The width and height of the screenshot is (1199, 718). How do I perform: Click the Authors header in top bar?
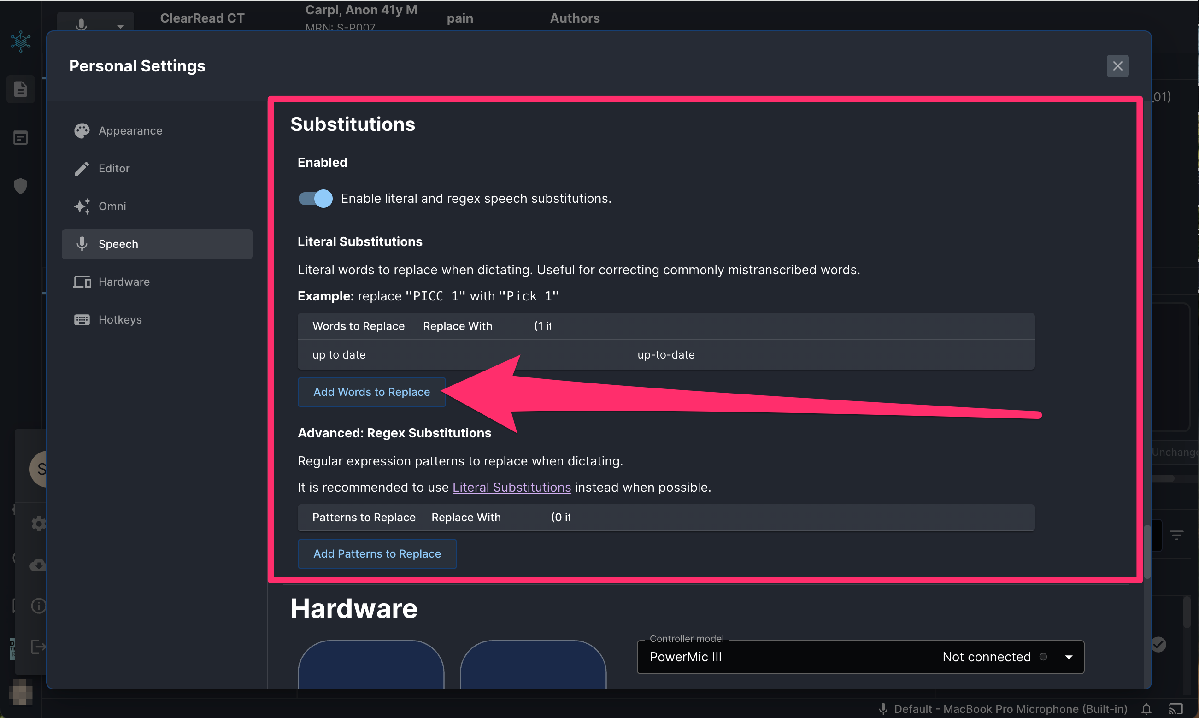(575, 18)
